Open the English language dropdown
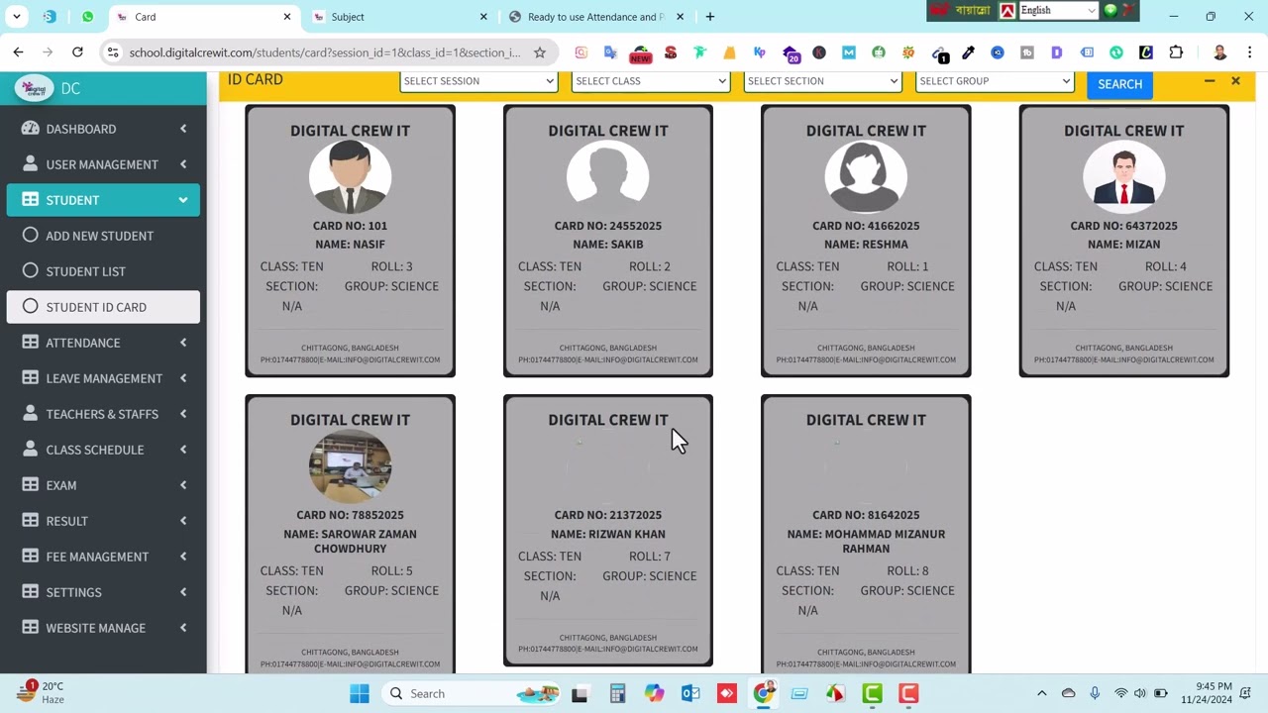 (1059, 11)
